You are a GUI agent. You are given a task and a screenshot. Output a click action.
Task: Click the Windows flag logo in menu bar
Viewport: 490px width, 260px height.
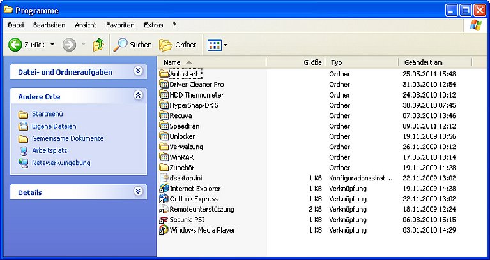[475, 25]
